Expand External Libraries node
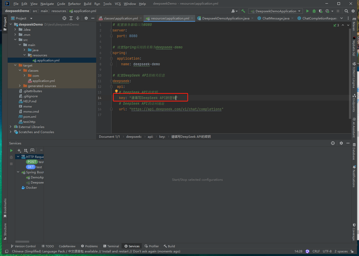Viewport: 359px width, 256px height. (x=11, y=127)
